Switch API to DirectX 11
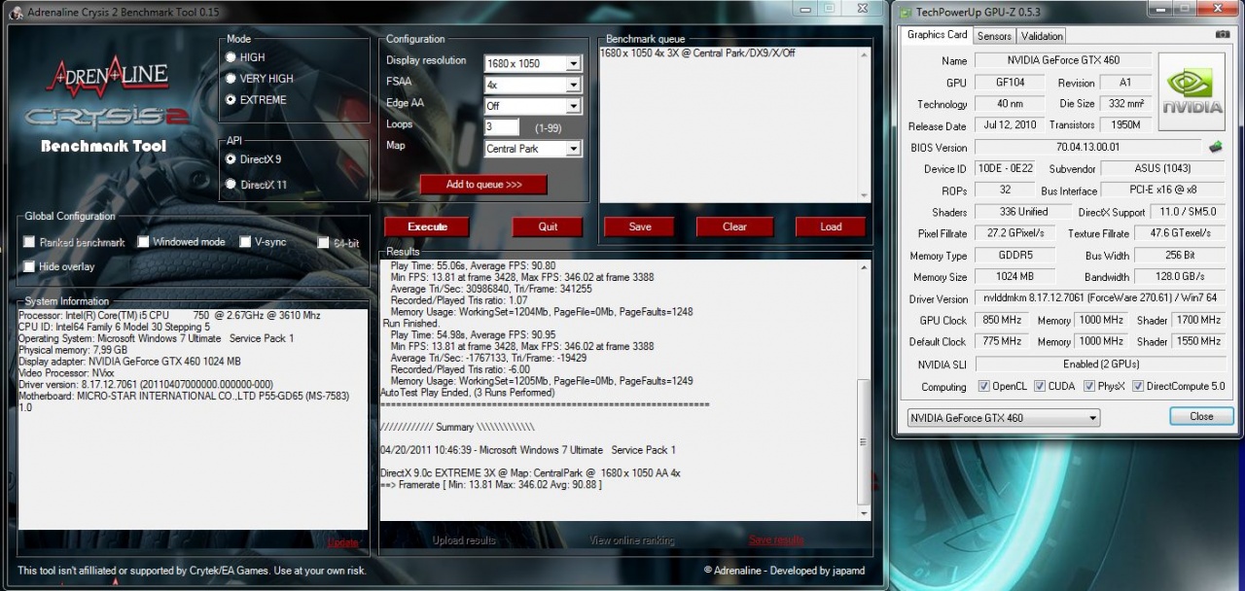The image size is (1245, 591). click(231, 185)
